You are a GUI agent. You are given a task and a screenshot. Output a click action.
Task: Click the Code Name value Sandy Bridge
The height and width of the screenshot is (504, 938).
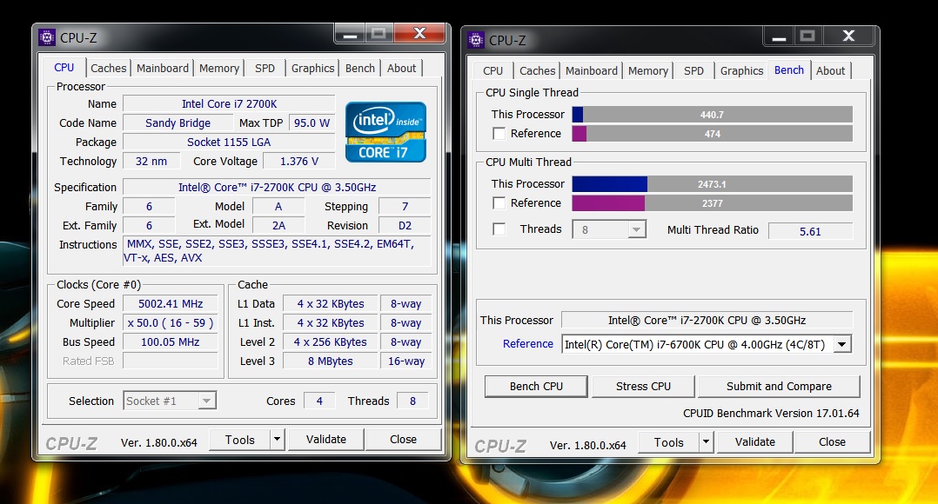[x=178, y=123]
